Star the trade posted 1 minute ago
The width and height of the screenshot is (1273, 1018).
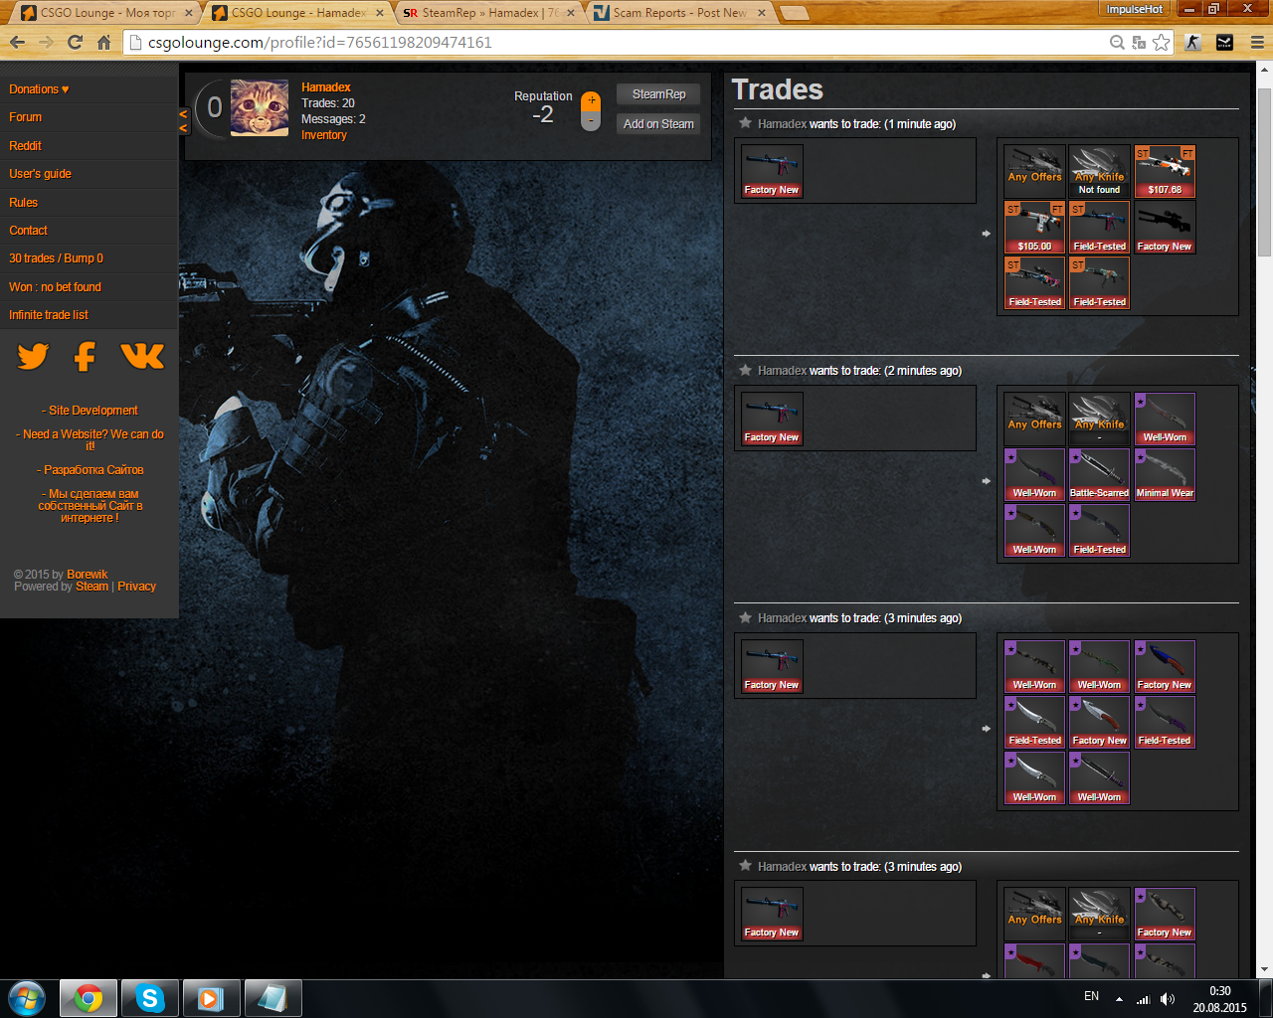[745, 123]
